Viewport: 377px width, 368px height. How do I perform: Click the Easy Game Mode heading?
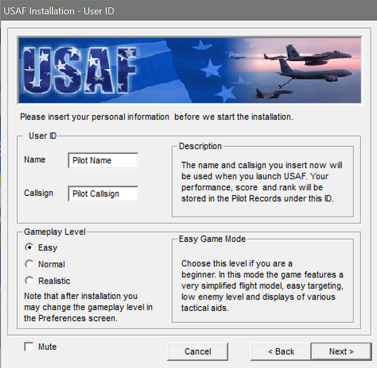coord(212,239)
